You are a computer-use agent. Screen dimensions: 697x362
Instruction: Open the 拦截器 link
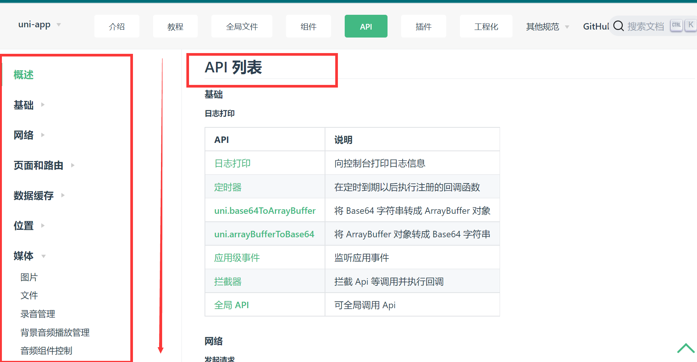228,282
